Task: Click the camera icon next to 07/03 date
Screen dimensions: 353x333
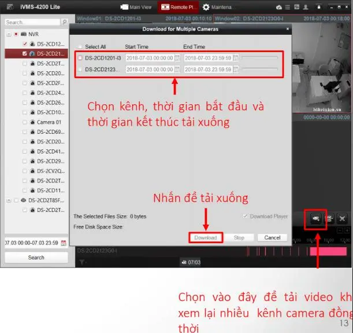Action: [x=184, y=262]
